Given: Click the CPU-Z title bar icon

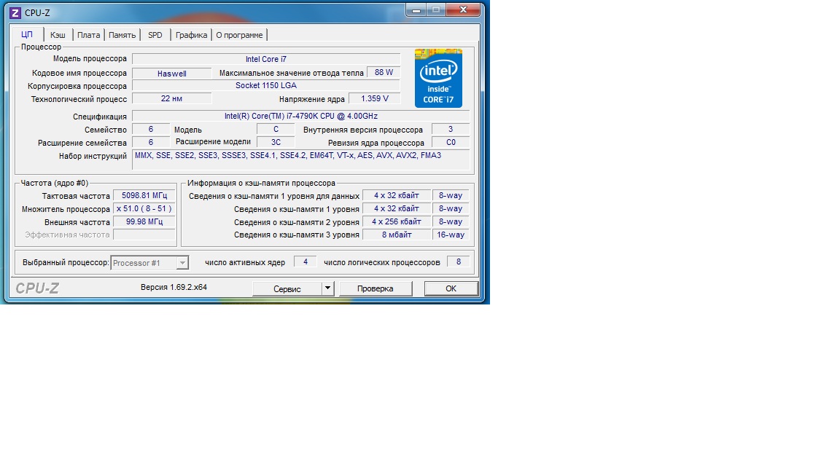Looking at the screenshot, I should click(15, 12).
